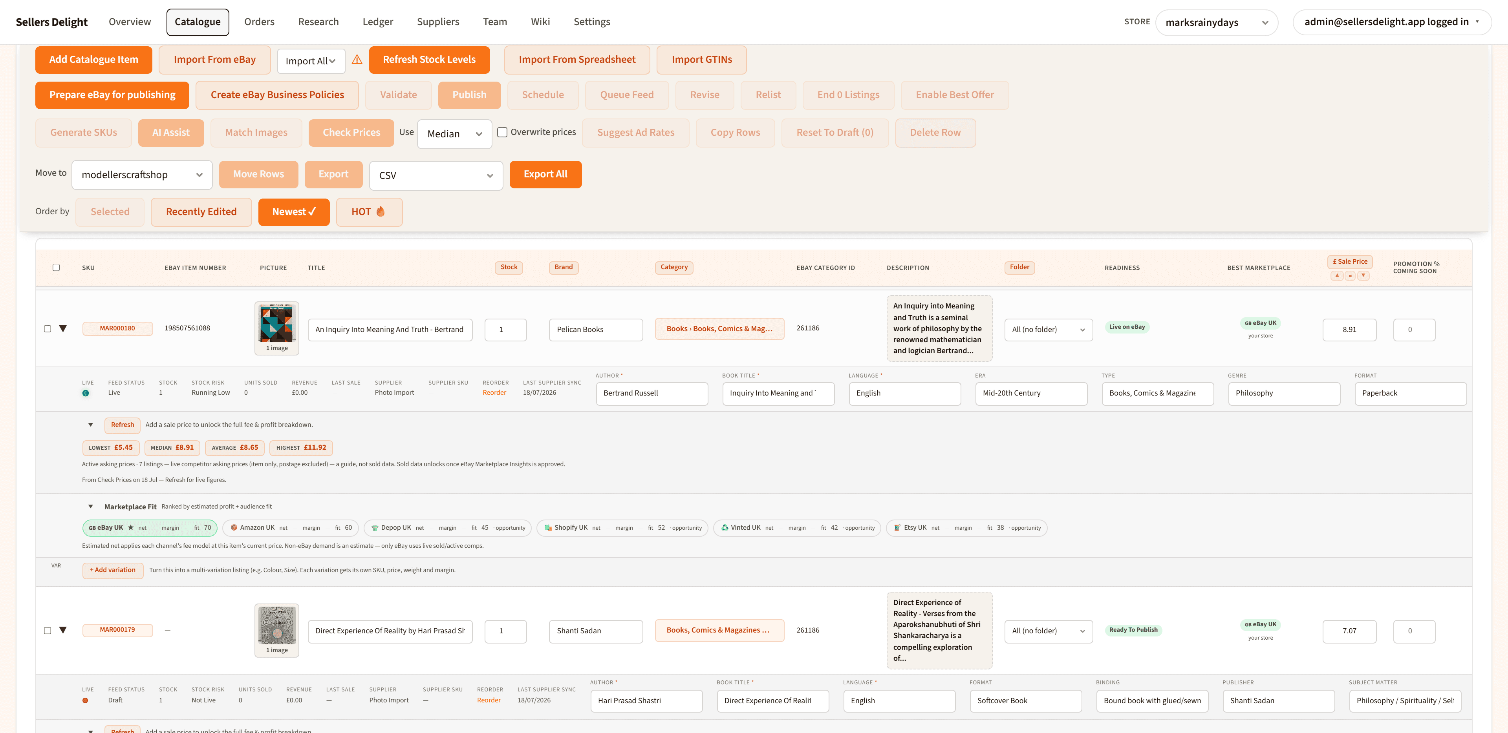Click Reorder link for MAR000180
Screen dimensions: 1508x733
(494, 392)
